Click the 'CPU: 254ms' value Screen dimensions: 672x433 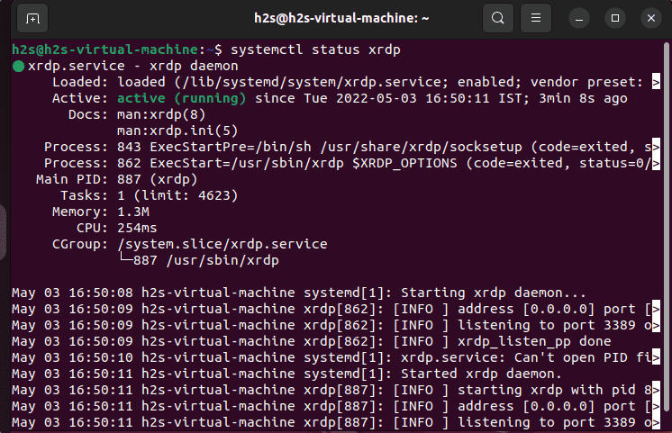pos(137,229)
